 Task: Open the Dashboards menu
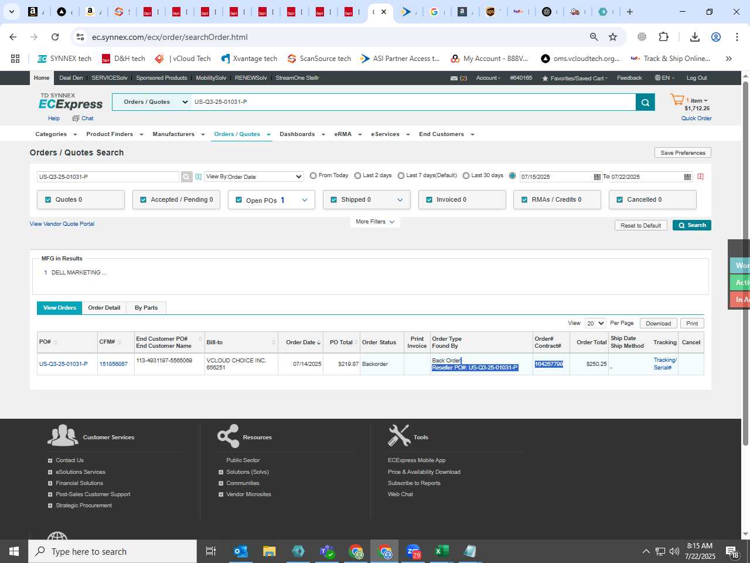click(302, 134)
